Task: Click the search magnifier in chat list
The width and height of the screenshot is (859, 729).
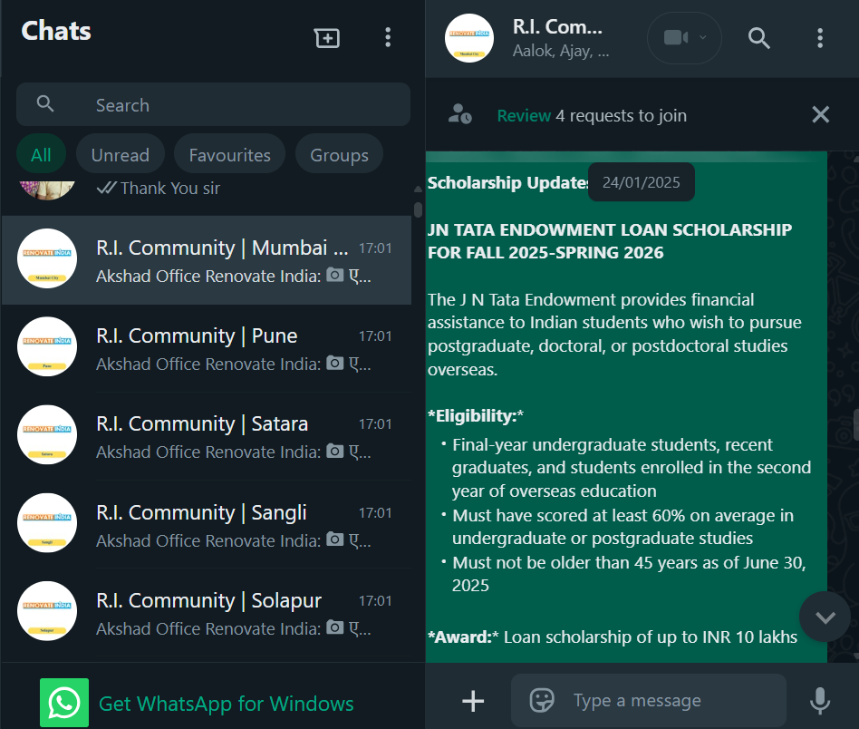Action: 45,103
